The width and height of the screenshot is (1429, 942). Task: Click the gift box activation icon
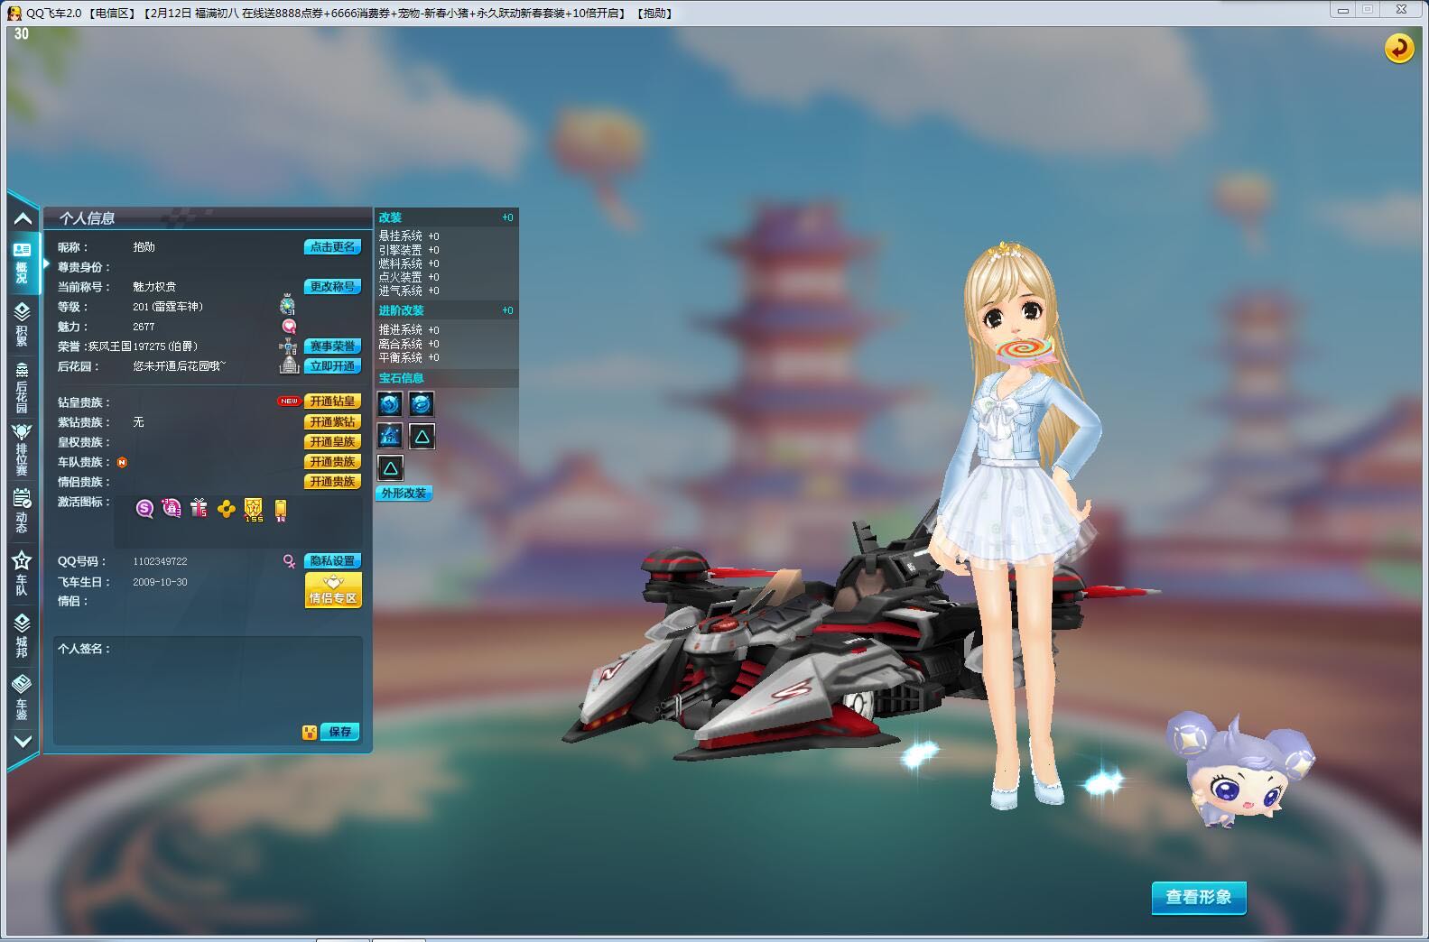click(199, 509)
